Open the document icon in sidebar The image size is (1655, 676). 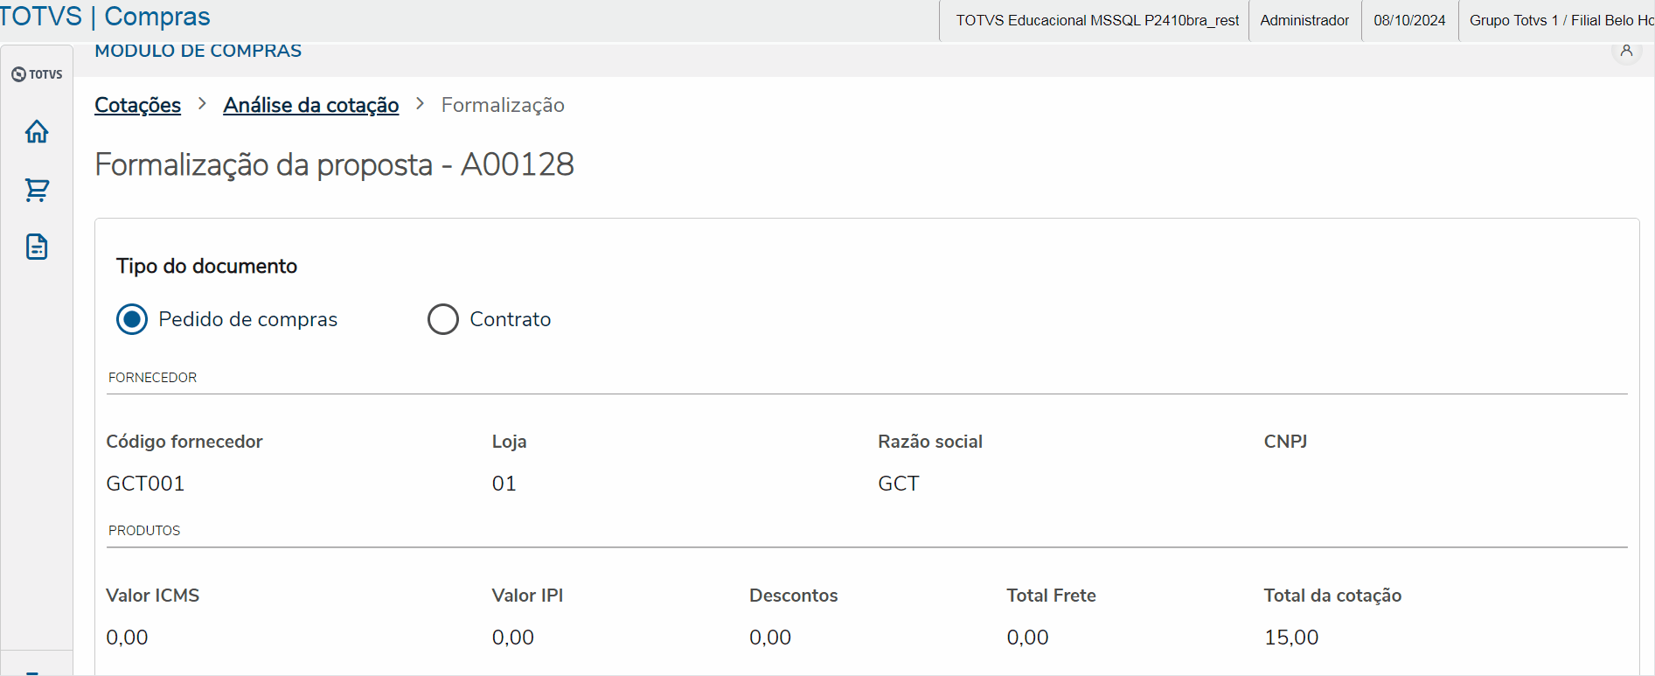[x=37, y=247]
